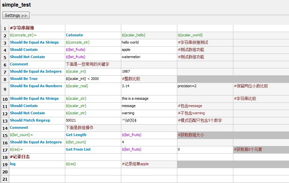Click the '#记录结果apple' comment cell
The width and height of the screenshot is (289, 183).
[149, 164]
